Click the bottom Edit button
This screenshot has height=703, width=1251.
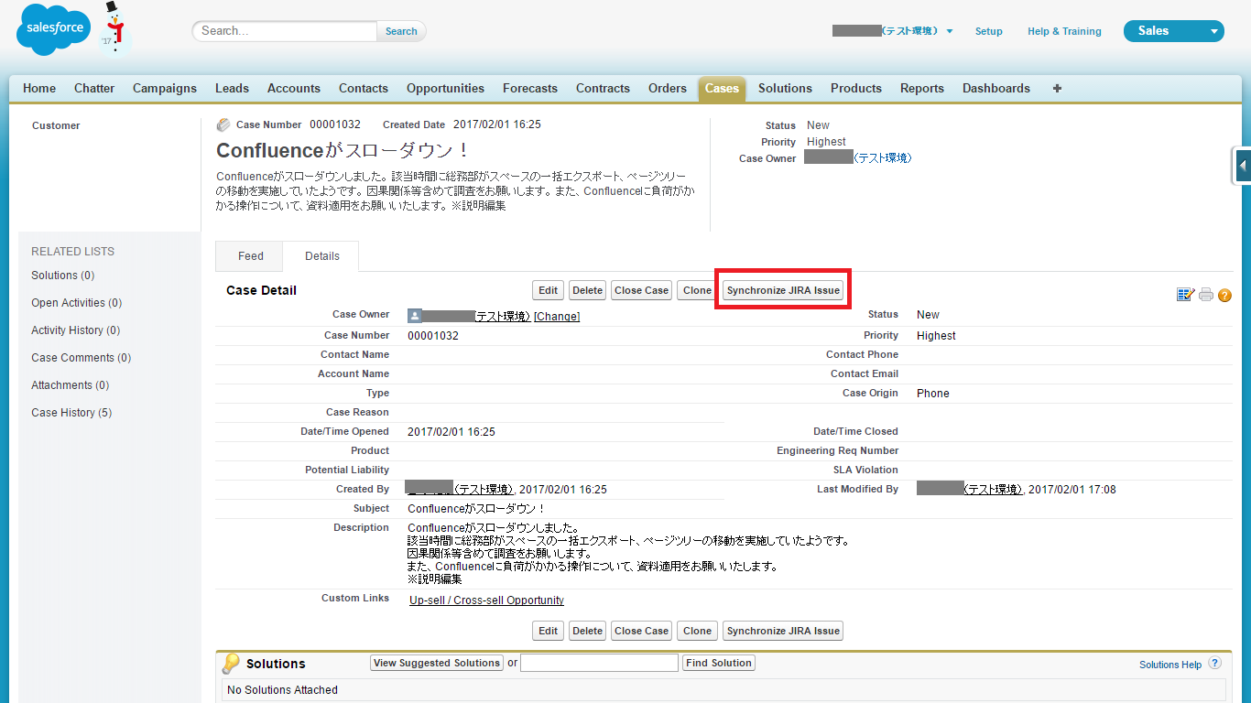coord(548,631)
